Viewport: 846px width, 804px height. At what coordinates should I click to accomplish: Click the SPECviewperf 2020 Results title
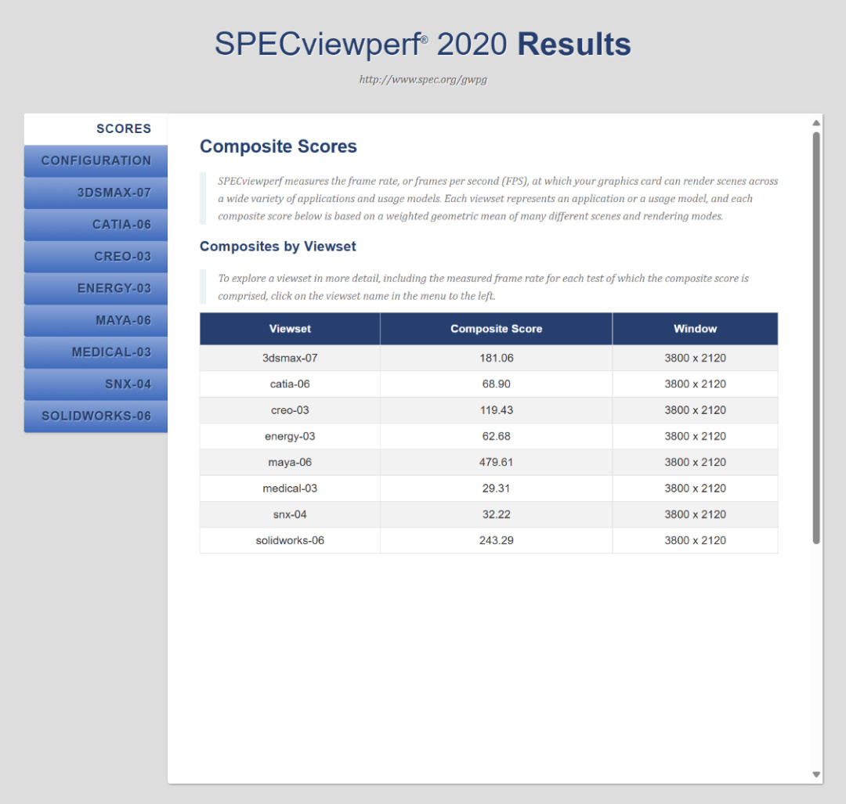(423, 44)
